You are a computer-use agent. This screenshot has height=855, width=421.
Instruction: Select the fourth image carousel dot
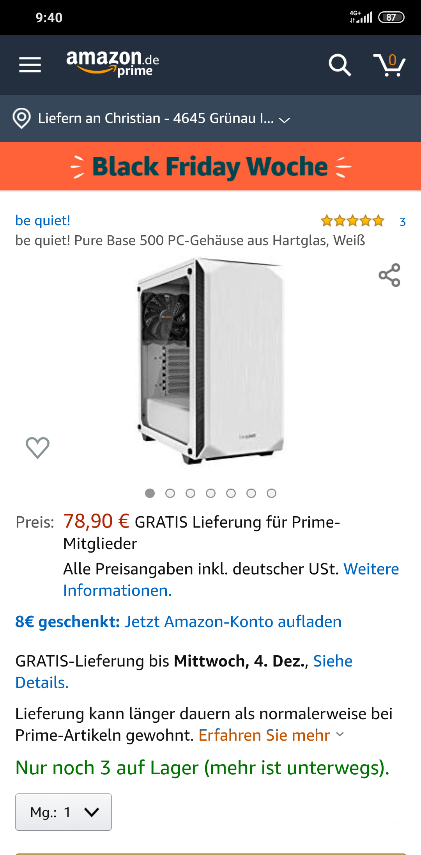point(210,493)
